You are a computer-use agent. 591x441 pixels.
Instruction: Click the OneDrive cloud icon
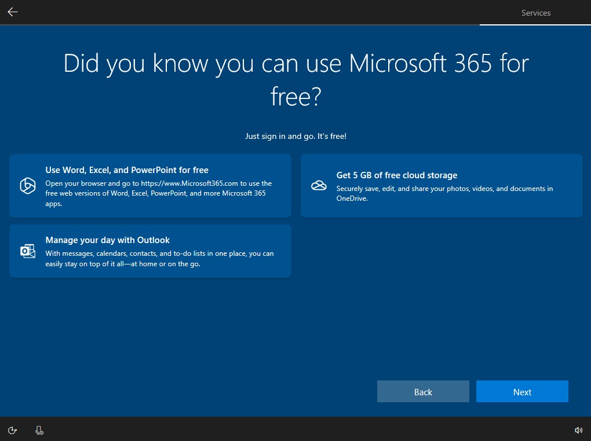(x=319, y=186)
